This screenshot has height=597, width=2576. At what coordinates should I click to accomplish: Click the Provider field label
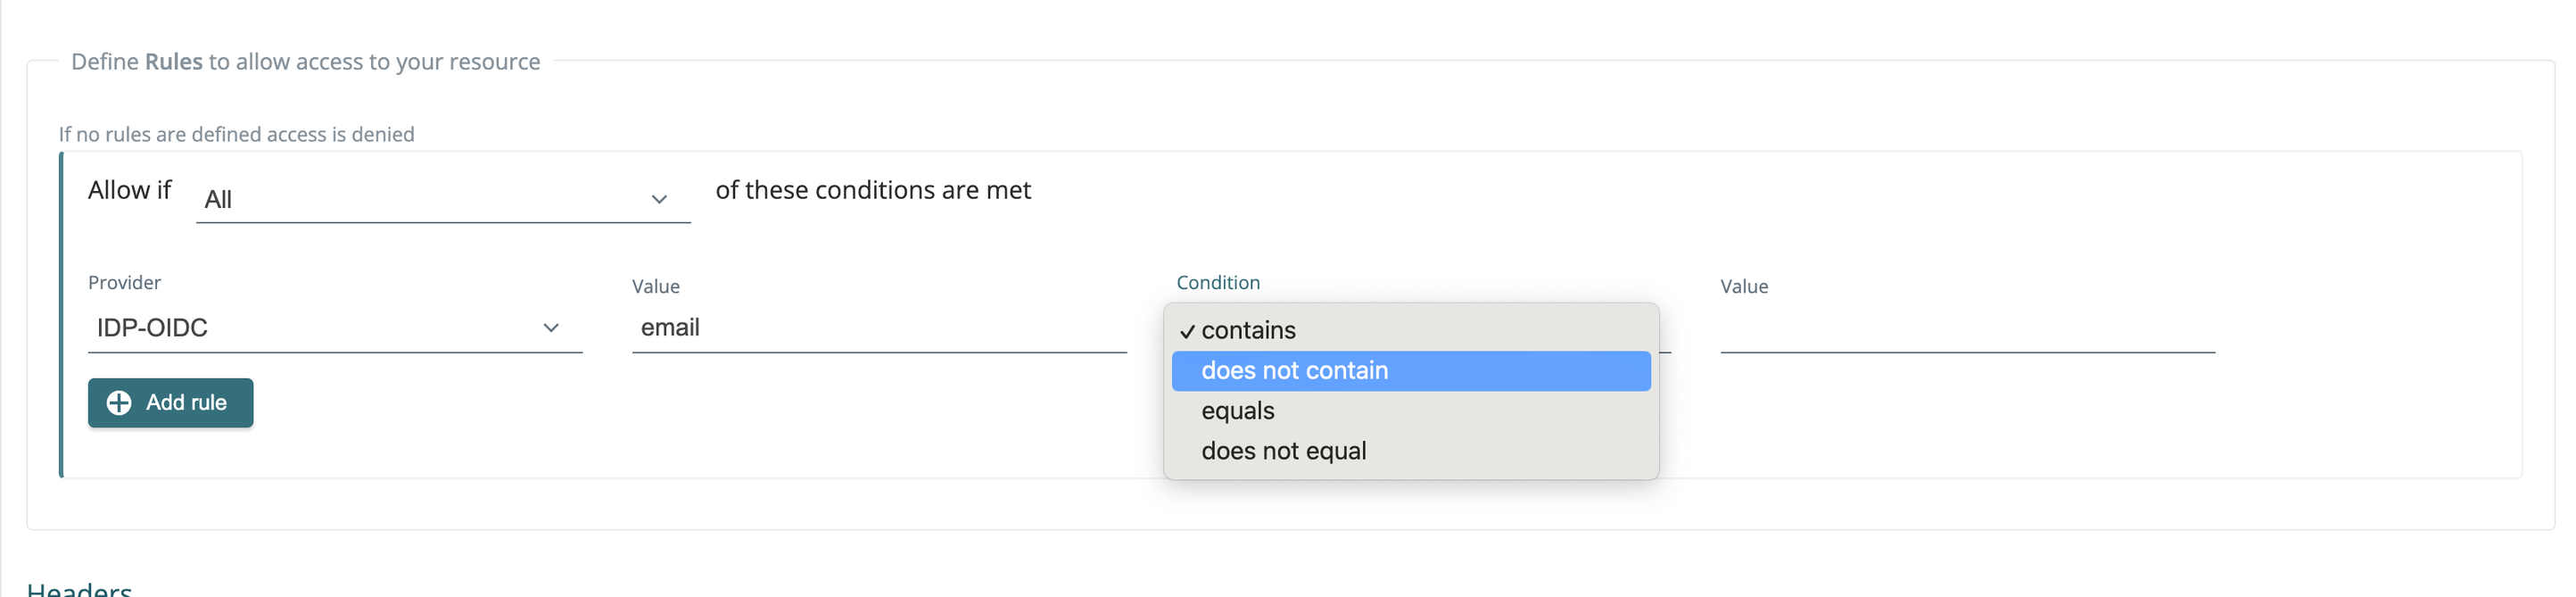124,283
